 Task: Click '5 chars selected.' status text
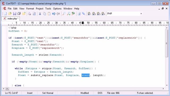tap(145, 93)
